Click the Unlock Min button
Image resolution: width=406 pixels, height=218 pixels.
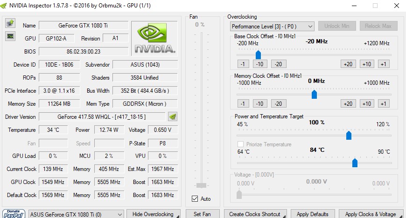[x=337, y=26]
